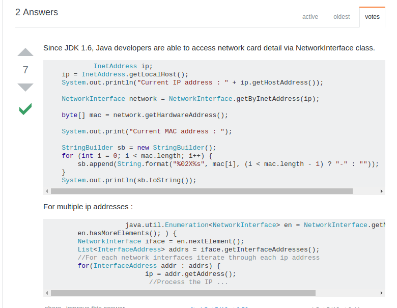Click right arrow of second code block scrollbar
This screenshot has width=397, height=308.
tap(382, 293)
